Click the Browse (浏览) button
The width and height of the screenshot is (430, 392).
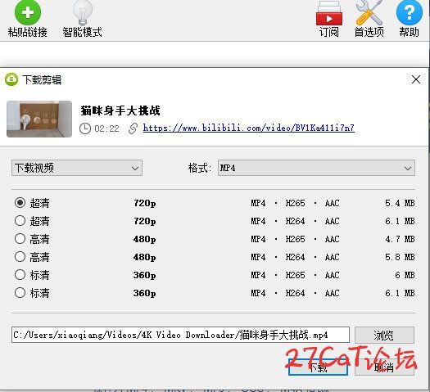(x=384, y=335)
